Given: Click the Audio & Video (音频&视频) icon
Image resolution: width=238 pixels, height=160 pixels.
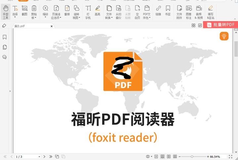Looking at the screenshot, I should [x=199, y=12].
